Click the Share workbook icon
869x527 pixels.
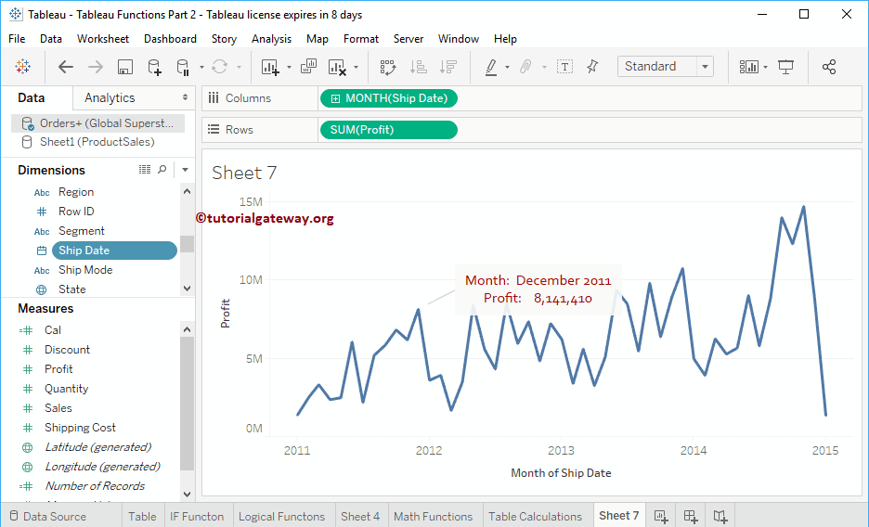829,67
